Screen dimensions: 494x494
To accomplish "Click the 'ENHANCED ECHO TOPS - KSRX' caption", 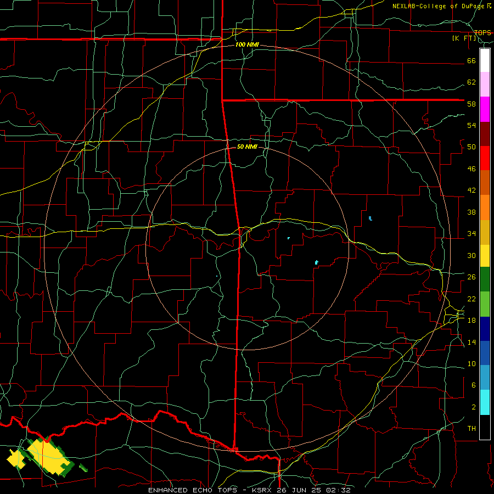I will (x=211, y=490).
